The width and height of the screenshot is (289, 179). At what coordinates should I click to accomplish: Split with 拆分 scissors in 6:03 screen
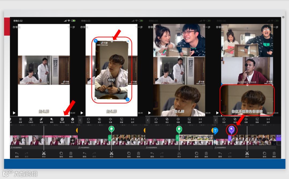112,154
